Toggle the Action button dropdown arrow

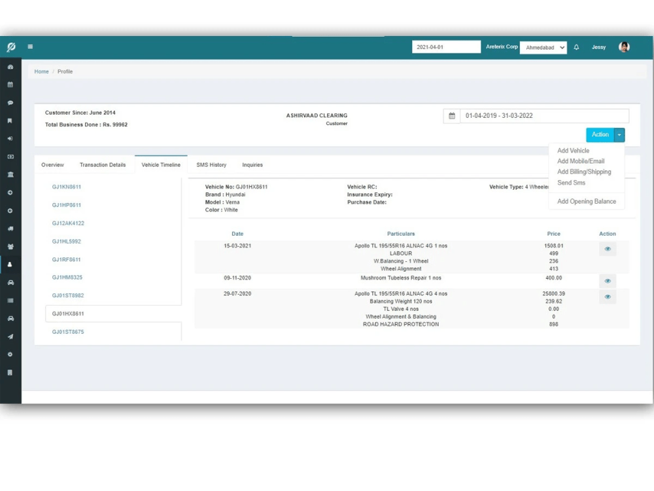[x=619, y=135]
